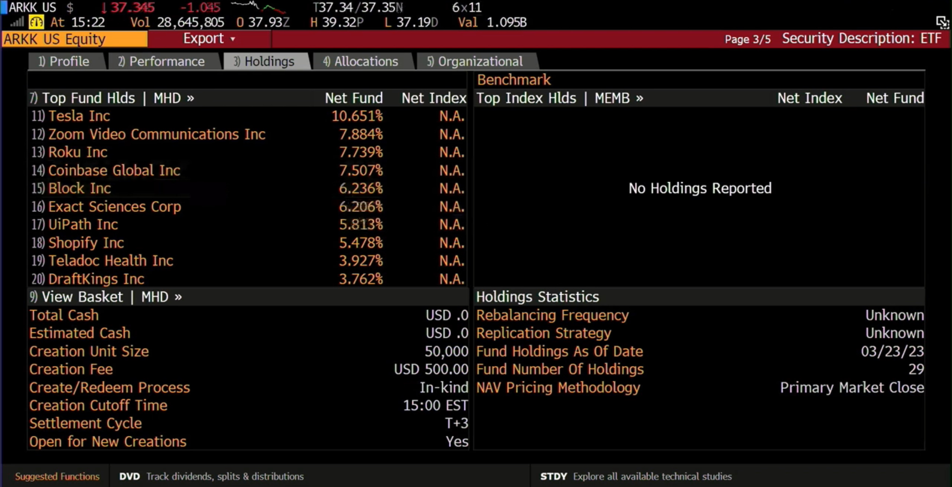Image resolution: width=952 pixels, height=487 pixels.
Task: Click the Replication Strategy label
Action: pos(543,333)
